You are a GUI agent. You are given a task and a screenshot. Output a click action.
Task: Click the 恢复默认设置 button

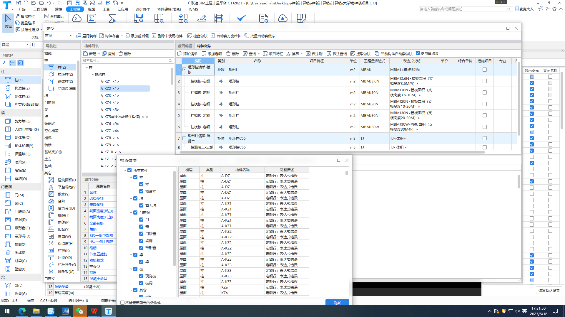click(x=549, y=290)
